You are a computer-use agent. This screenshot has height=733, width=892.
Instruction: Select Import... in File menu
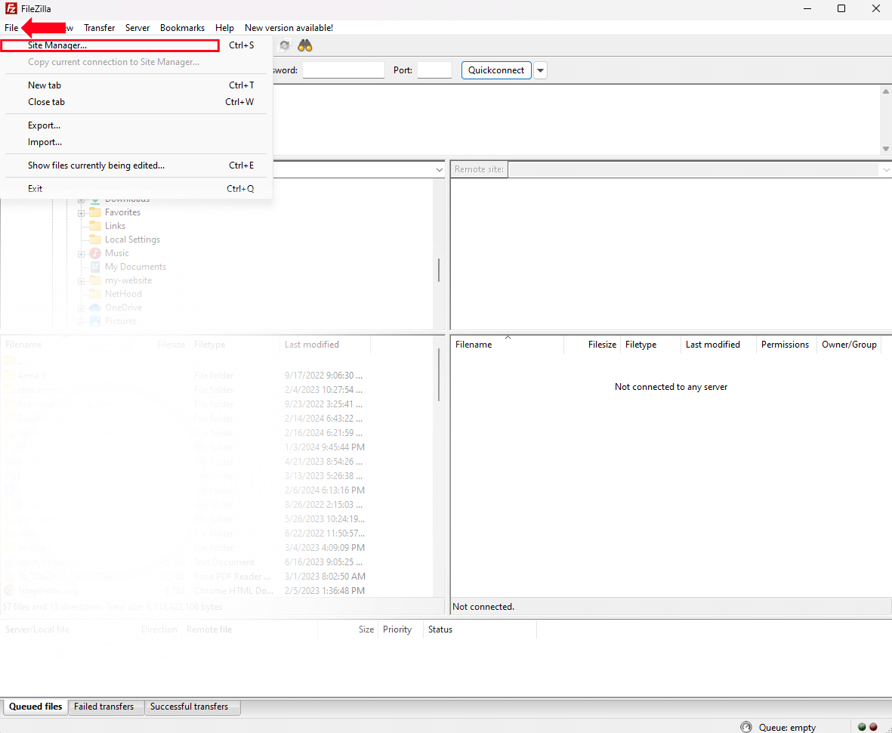[137, 142]
